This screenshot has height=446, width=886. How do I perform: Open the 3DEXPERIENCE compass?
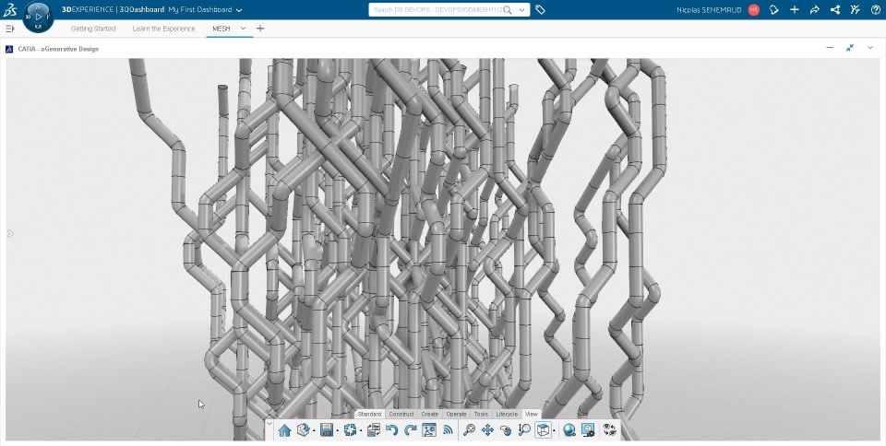(38, 17)
